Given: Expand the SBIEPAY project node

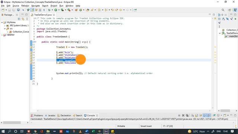Looking at the screenshot, I should coord(2,35).
